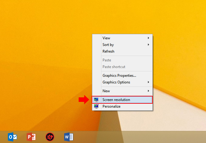
Task: Click the greyed Paste shortcut entry
Action: point(122,67)
